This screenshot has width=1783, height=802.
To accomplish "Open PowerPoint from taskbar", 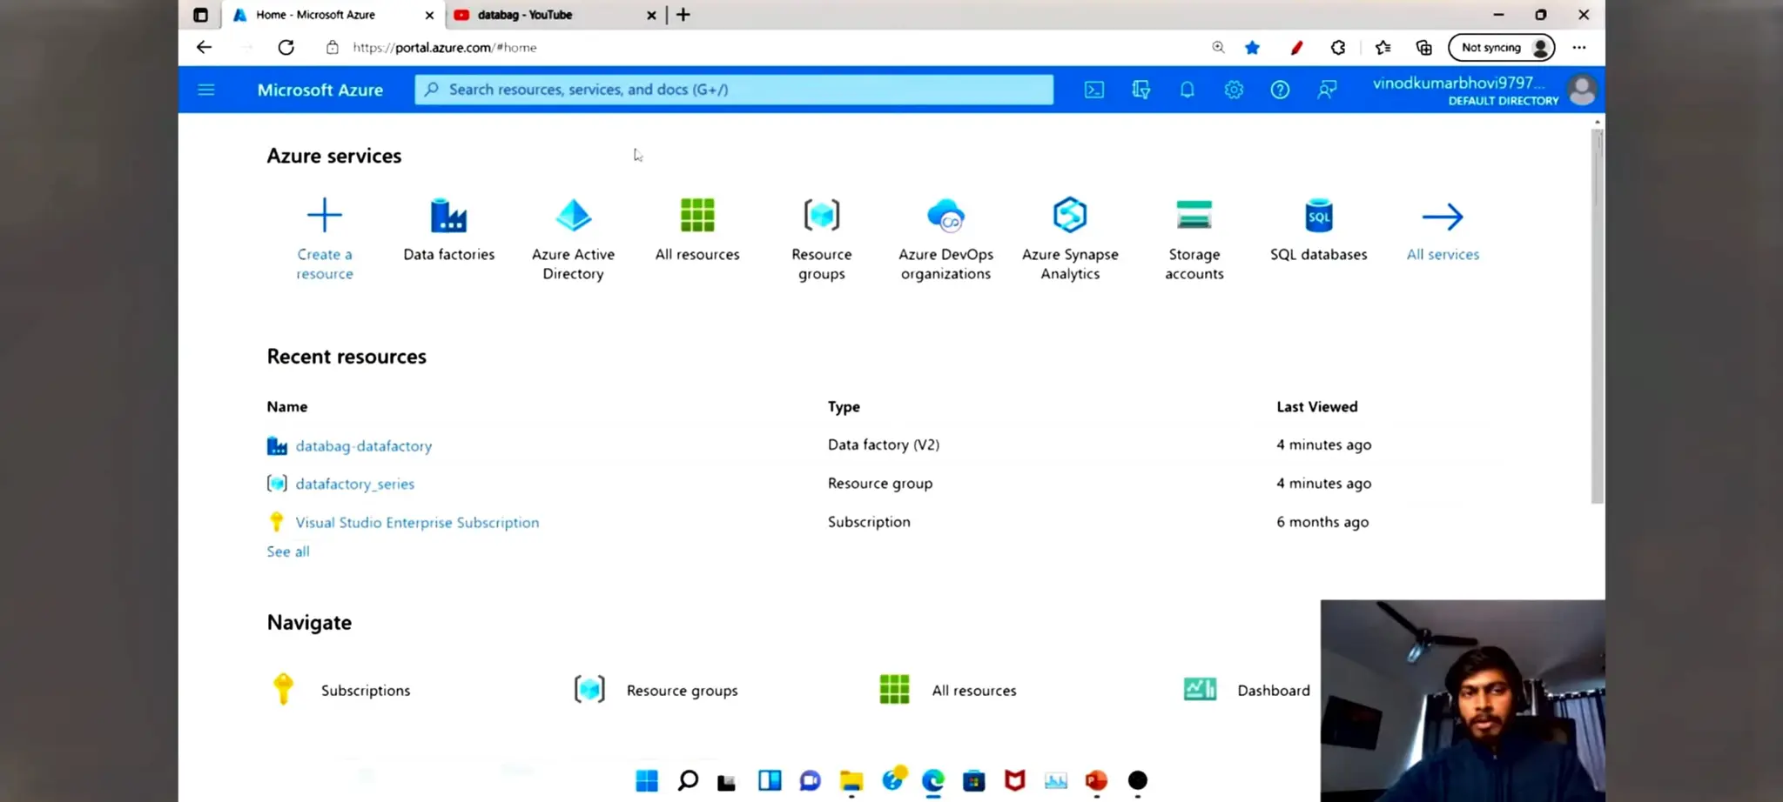I will click(1096, 781).
